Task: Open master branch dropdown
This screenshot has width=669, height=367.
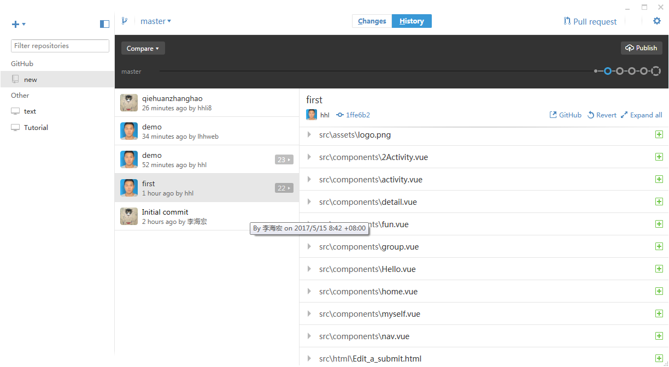Action: [x=156, y=21]
